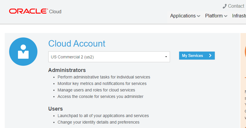Open the Applications menu

tap(183, 16)
